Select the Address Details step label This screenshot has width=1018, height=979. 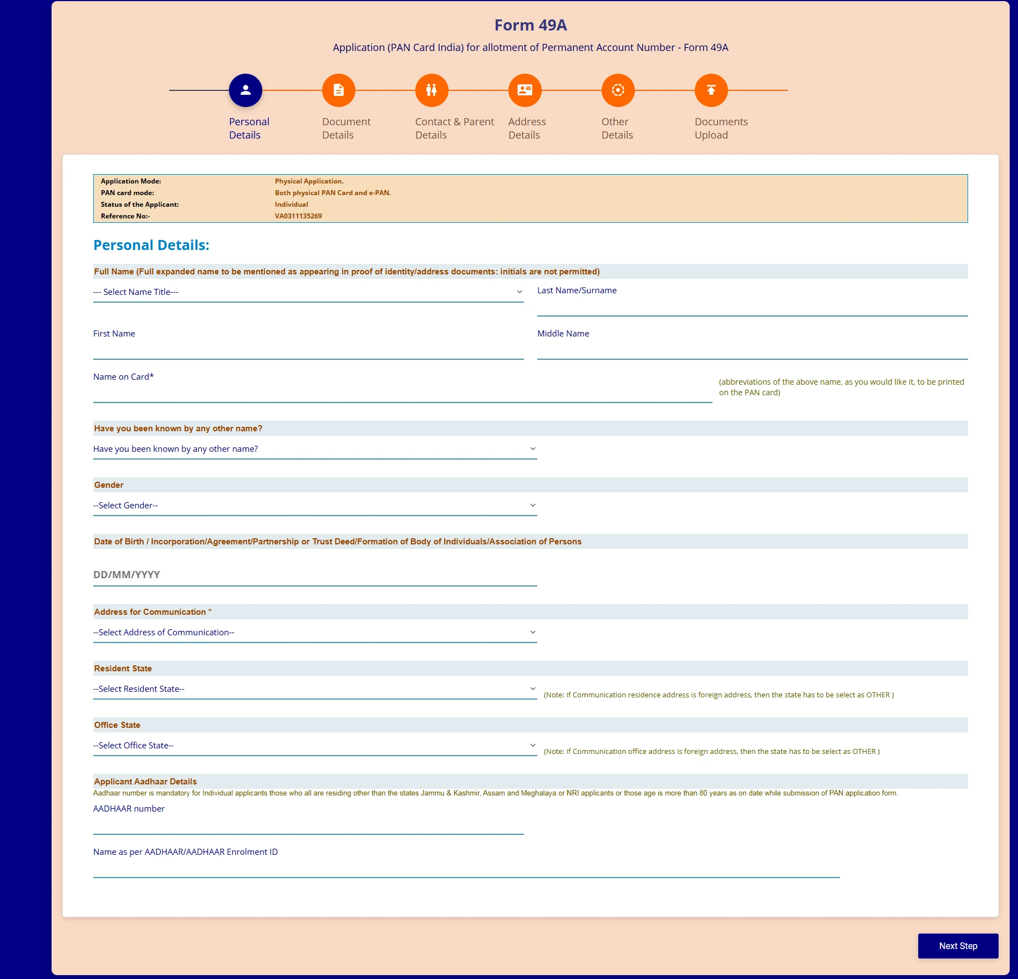(x=526, y=128)
